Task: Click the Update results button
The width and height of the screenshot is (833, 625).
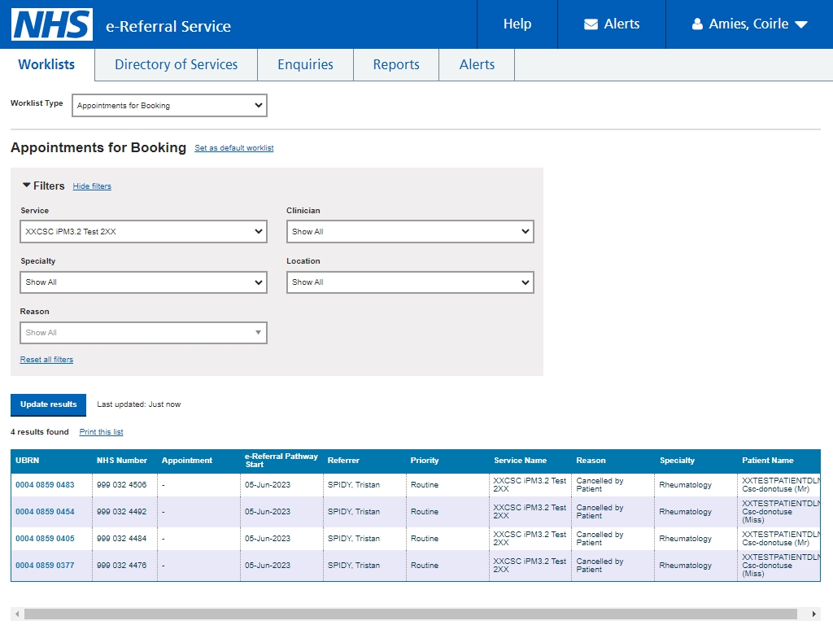Action: click(48, 404)
